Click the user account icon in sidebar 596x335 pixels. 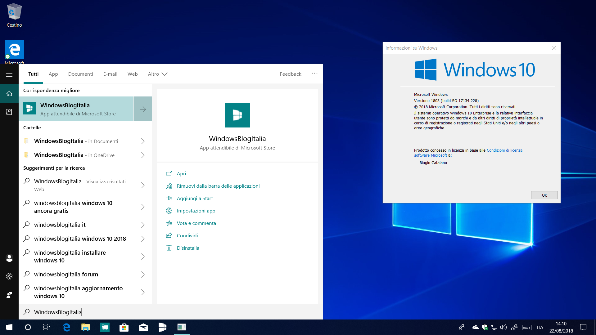pos(9,258)
